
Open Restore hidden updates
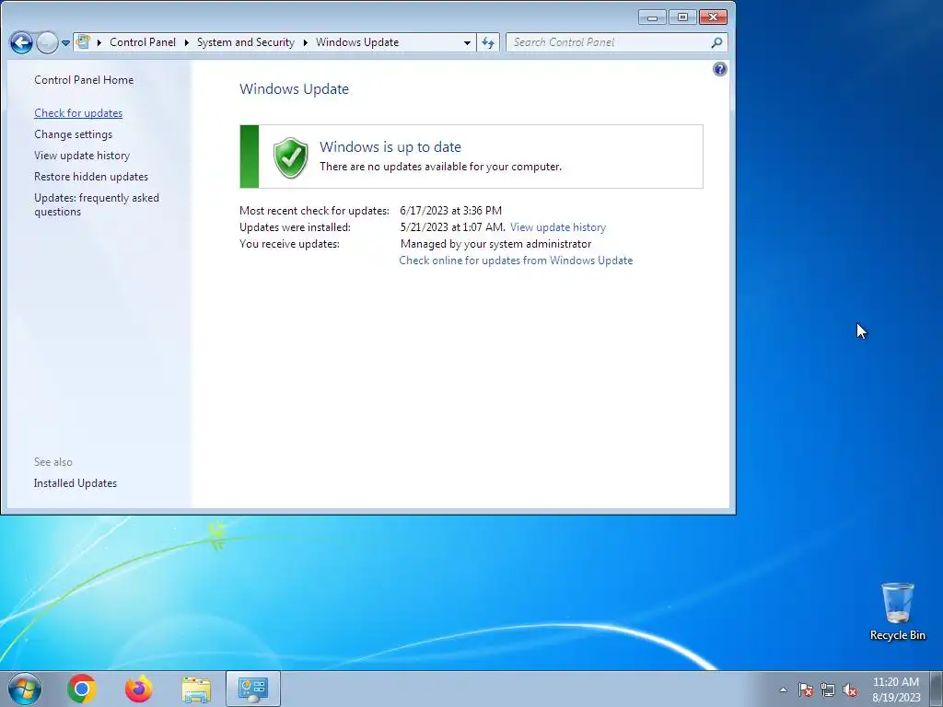(x=91, y=177)
